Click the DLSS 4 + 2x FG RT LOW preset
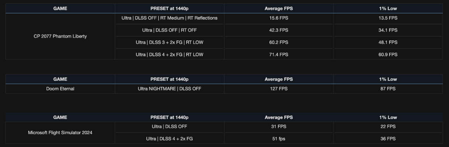Viewport: 449px width, 147px height. pyautogui.click(x=169, y=54)
